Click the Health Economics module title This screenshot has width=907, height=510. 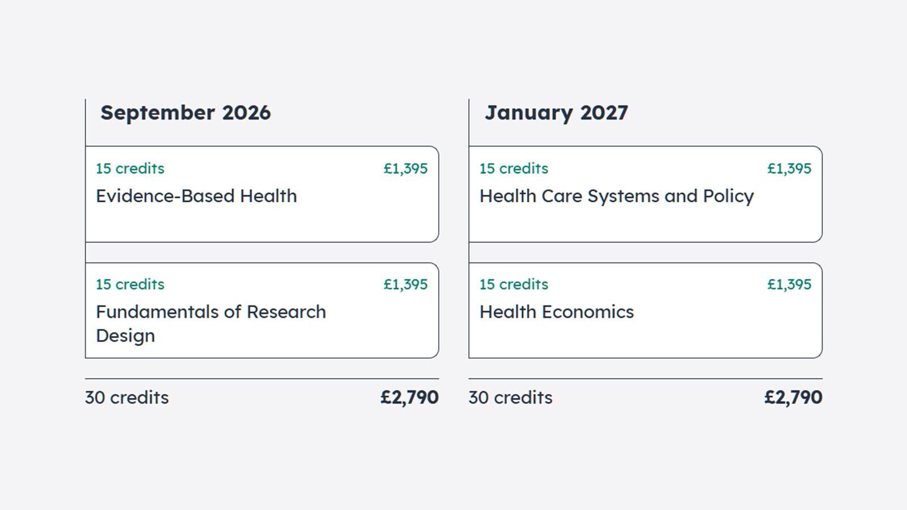[x=556, y=312]
